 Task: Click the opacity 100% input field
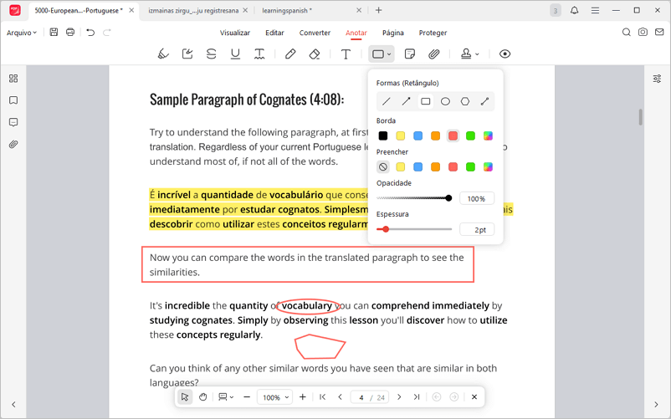pos(477,198)
